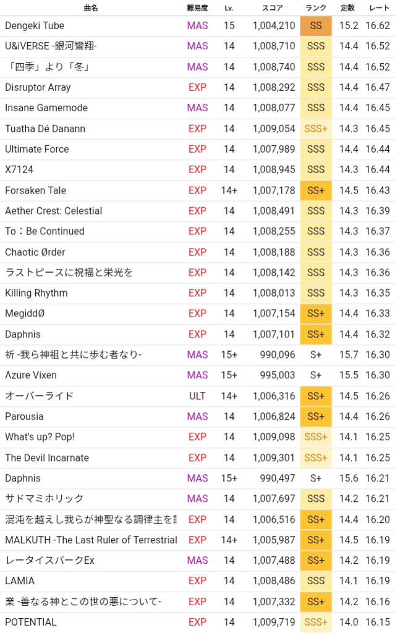Click the 990,096 score value

click(x=274, y=355)
